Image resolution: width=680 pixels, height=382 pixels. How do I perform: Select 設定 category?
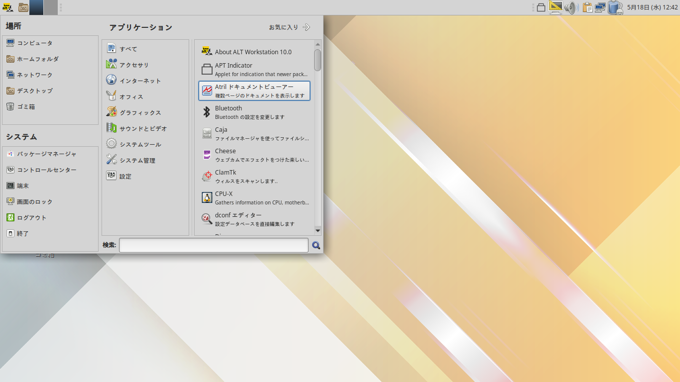[145, 177]
